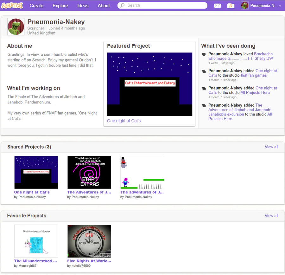285x275 pixels.
Task: Open the platformer game thumbnail
Action: [x=142, y=172]
